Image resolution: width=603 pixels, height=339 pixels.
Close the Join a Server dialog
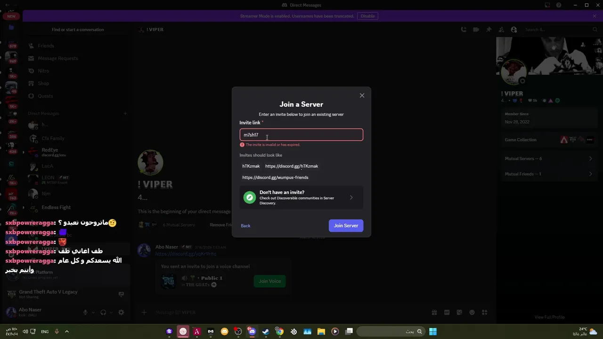pos(362,96)
